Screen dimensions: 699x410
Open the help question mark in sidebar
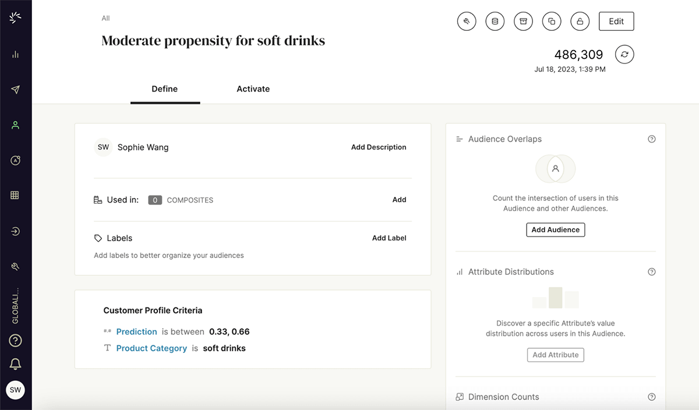click(16, 341)
